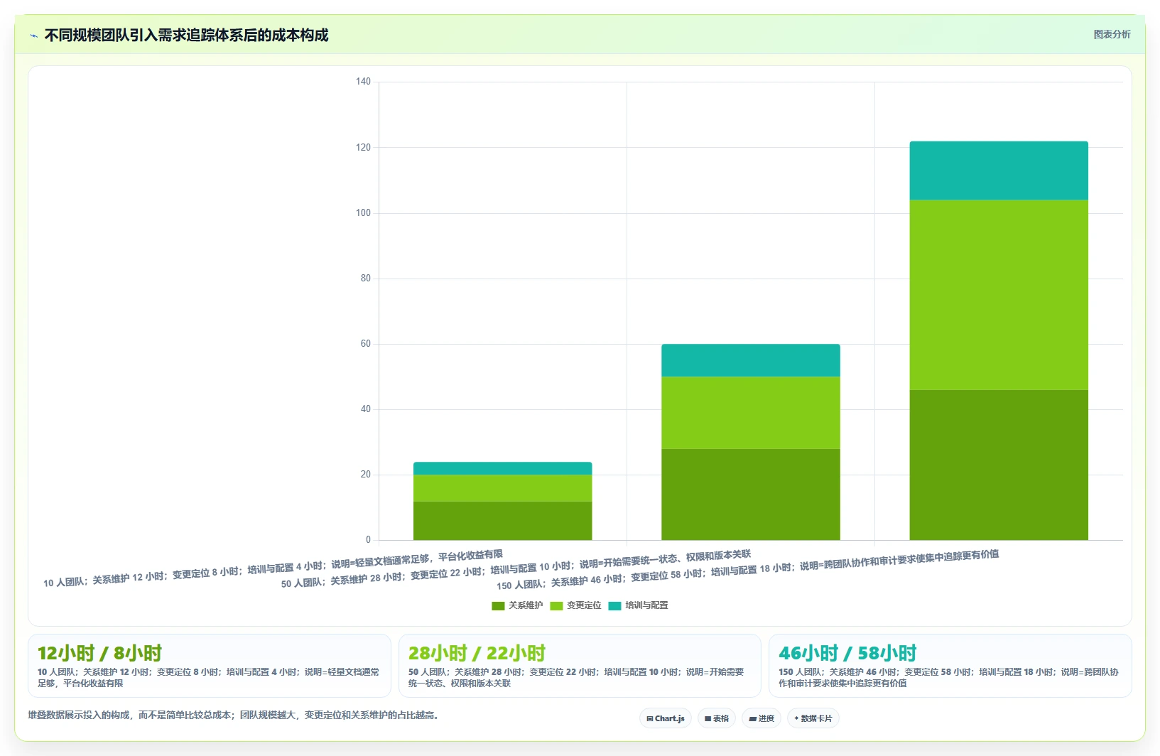
Task: Click the 150 人团队 dark green 关系维护 bar segment
Action: [x=999, y=465]
